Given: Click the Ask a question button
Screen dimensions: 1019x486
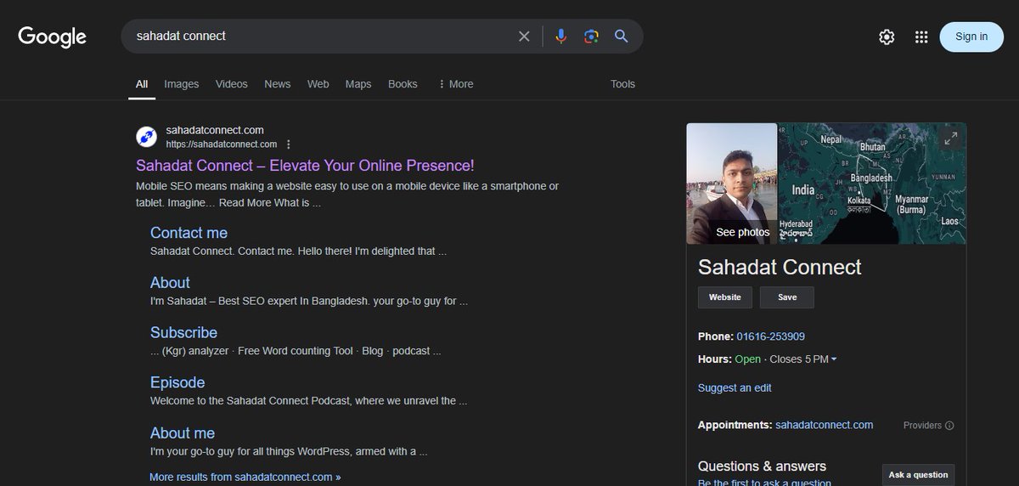Looking at the screenshot, I should (x=918, y=475).
